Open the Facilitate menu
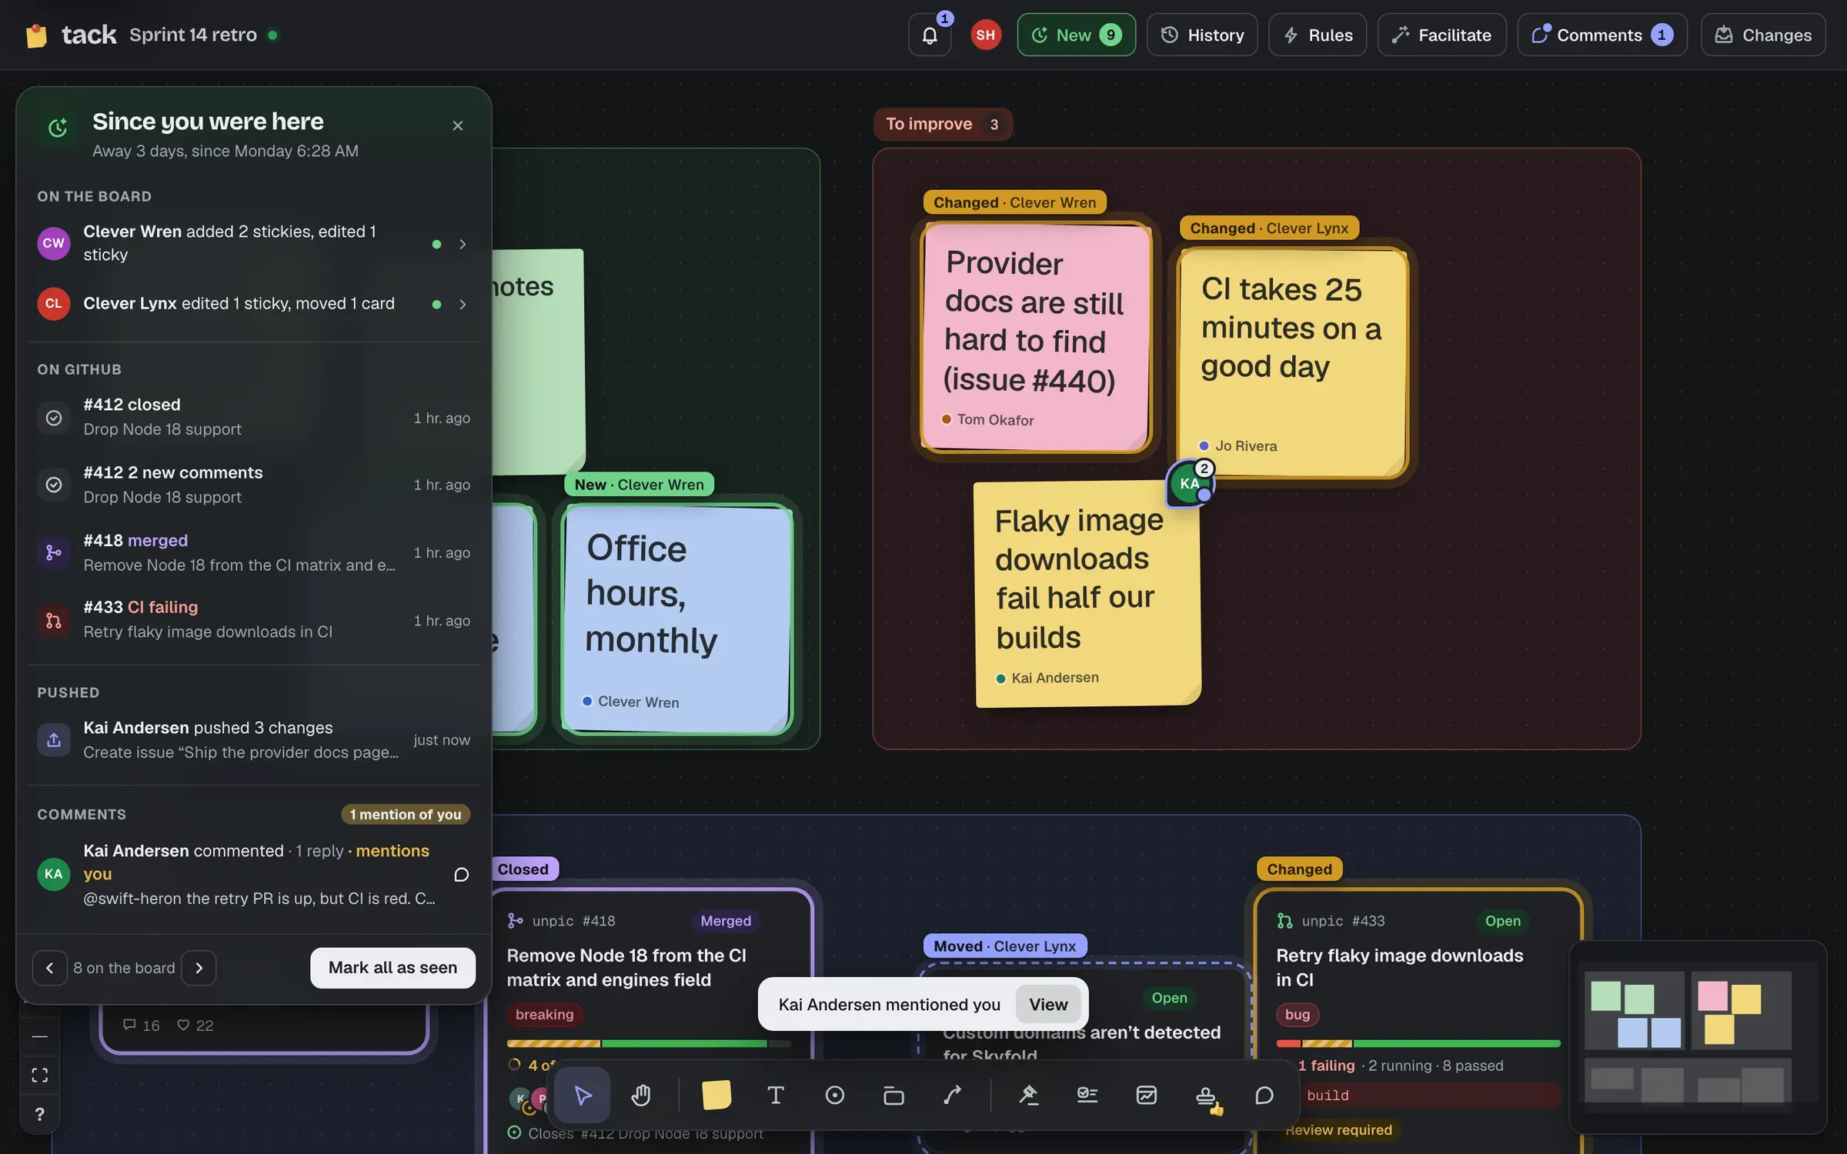1847x1154 pixels. click(1441, 35)
